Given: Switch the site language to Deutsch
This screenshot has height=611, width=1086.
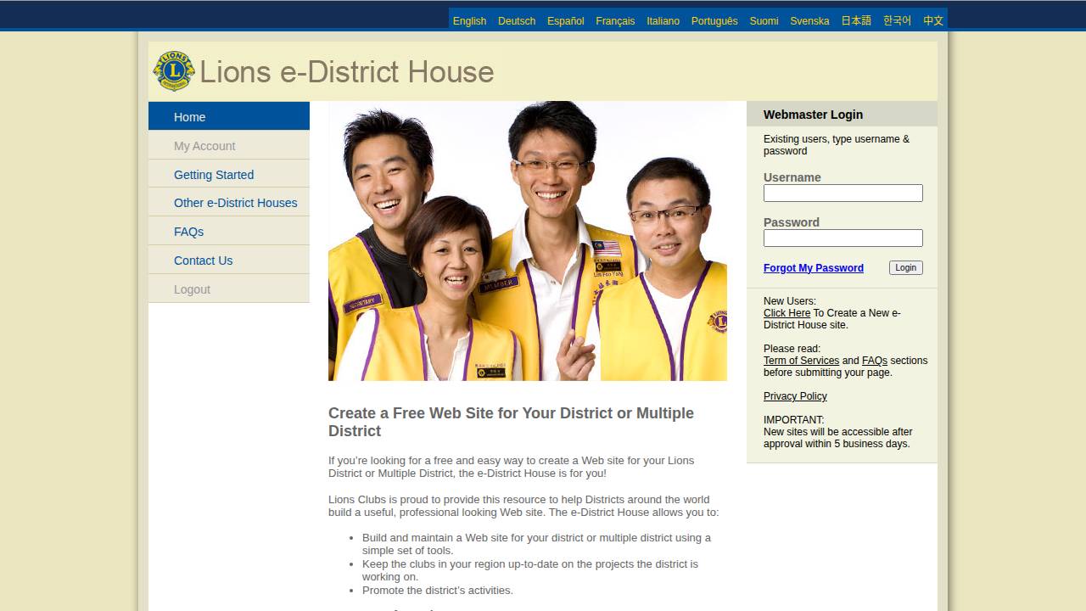Looking at the screenshot, I should point(517,20).
